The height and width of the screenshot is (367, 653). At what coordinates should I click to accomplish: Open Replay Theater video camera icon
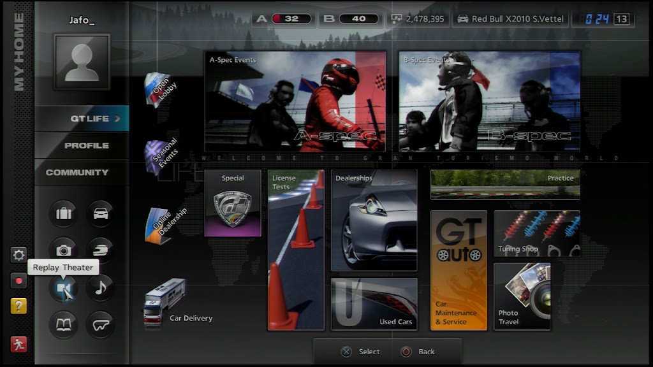(x=63, y=288)
